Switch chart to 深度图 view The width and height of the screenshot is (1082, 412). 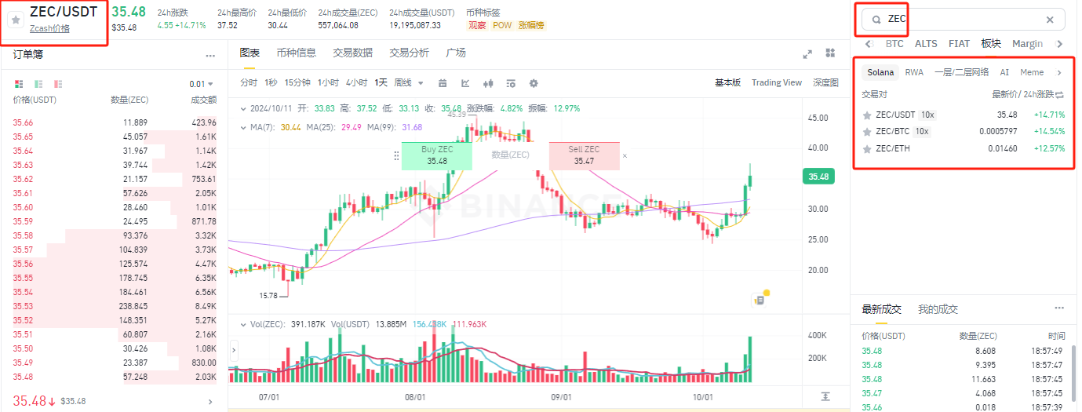pyautogui.click(x=825, y=82)
